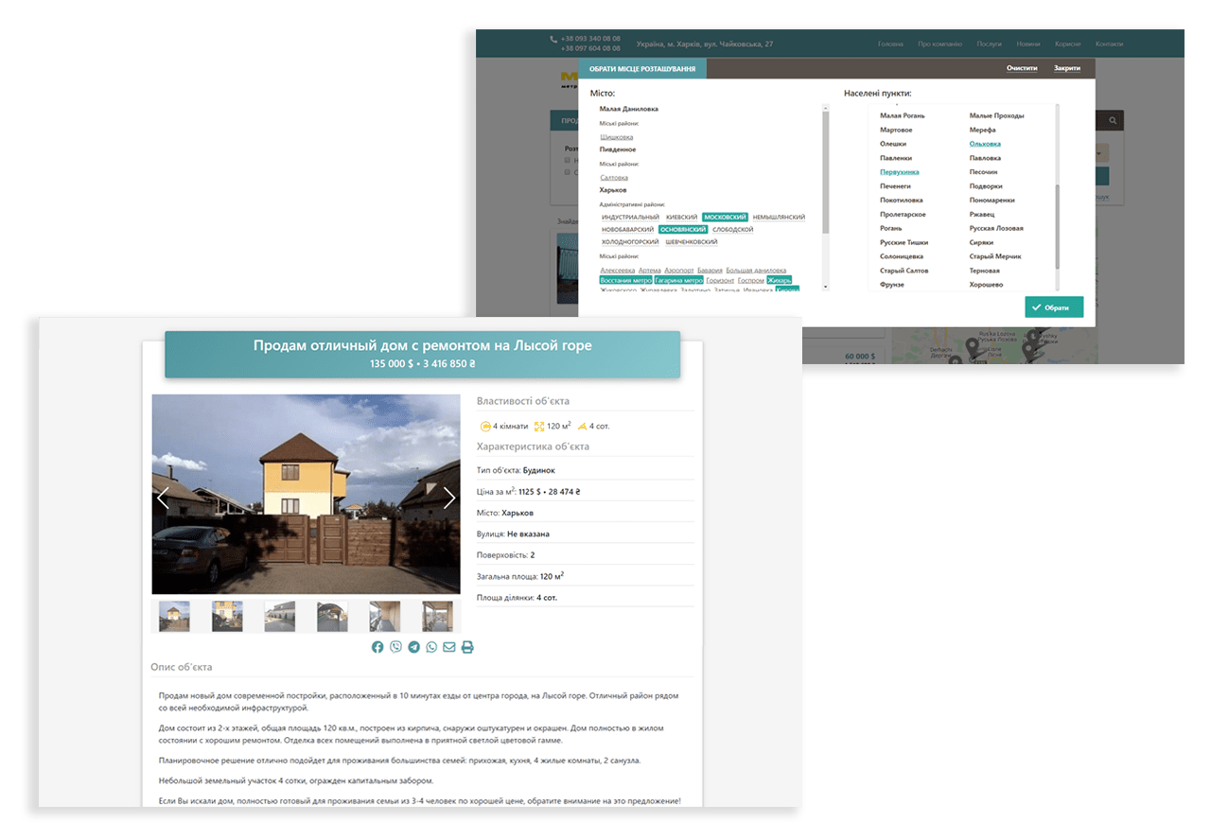This screenshot has width=1211, height=840.
Task: Confirm selection with Обрати button
Action: point(1054,307)
